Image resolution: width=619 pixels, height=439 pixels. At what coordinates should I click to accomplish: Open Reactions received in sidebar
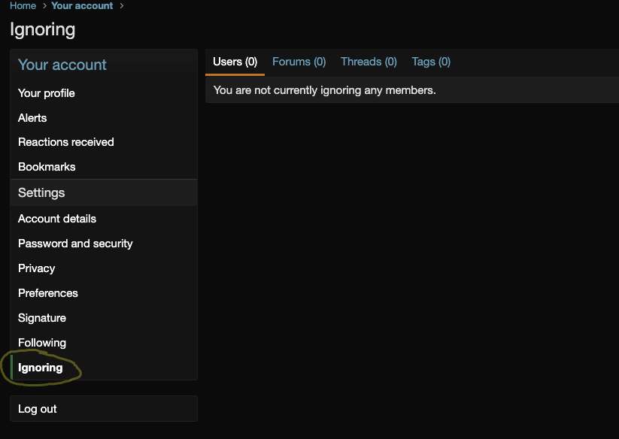66,142
